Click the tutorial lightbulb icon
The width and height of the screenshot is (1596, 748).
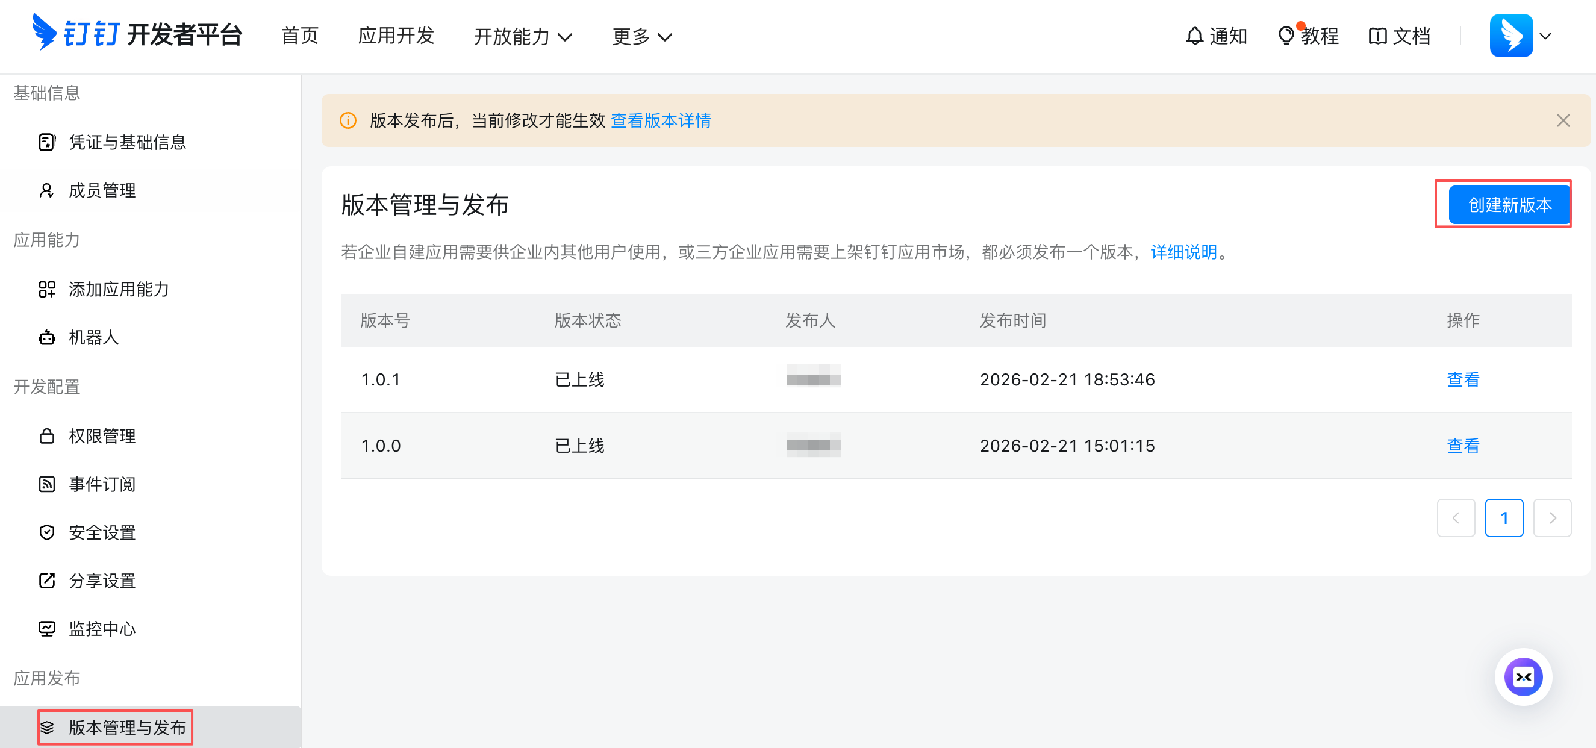point(1286,36)
